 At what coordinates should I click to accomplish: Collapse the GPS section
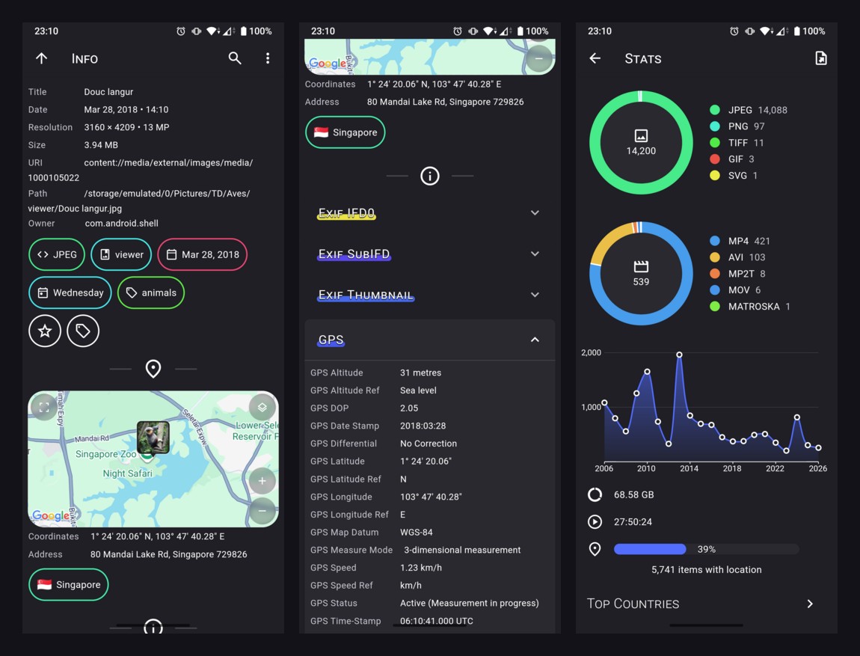(430, 340)
